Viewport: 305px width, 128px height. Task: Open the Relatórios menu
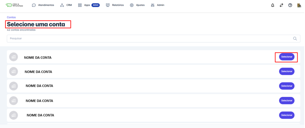pyautogui.click(x=115, y=5)
